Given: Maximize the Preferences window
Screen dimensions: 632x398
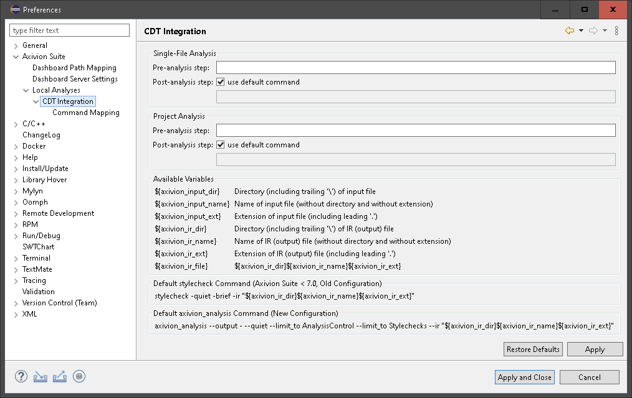Looking at the screenshot, I should [585, 9].
